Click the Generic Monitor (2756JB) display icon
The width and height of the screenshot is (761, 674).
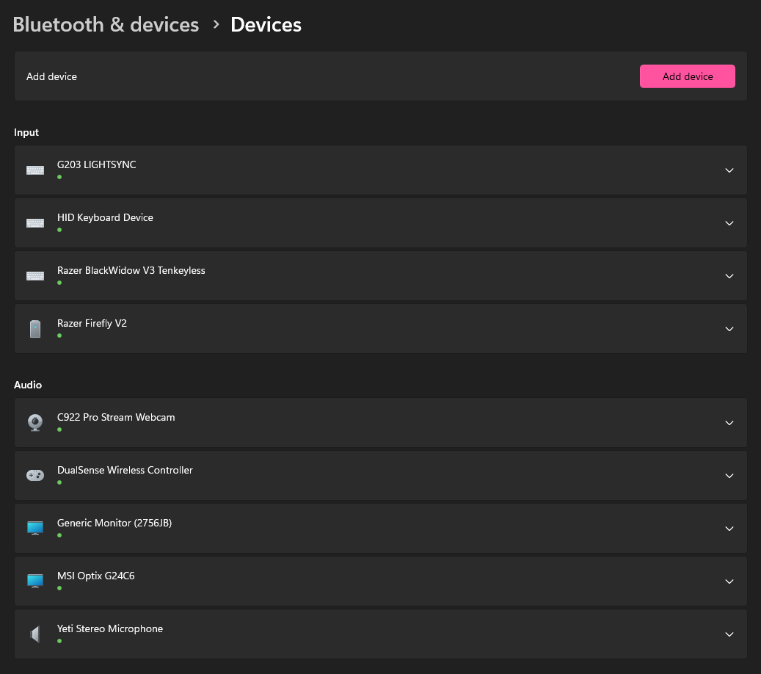click(x=35, y=529)
